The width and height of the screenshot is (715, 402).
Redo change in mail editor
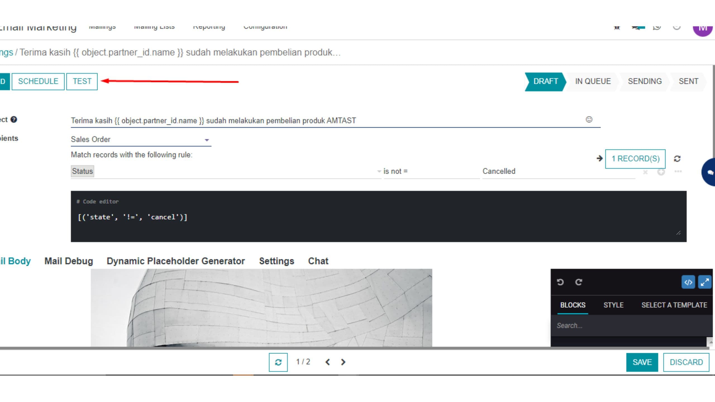pos(579,282)
